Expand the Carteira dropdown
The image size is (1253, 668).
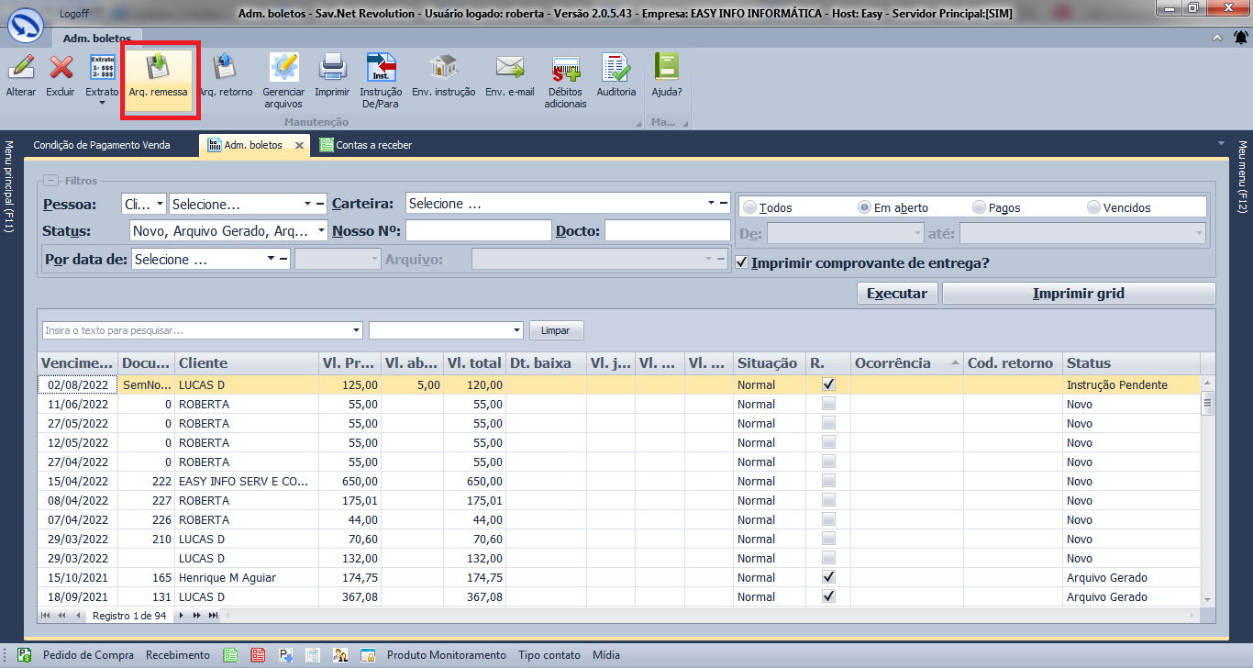coord(711,204)
